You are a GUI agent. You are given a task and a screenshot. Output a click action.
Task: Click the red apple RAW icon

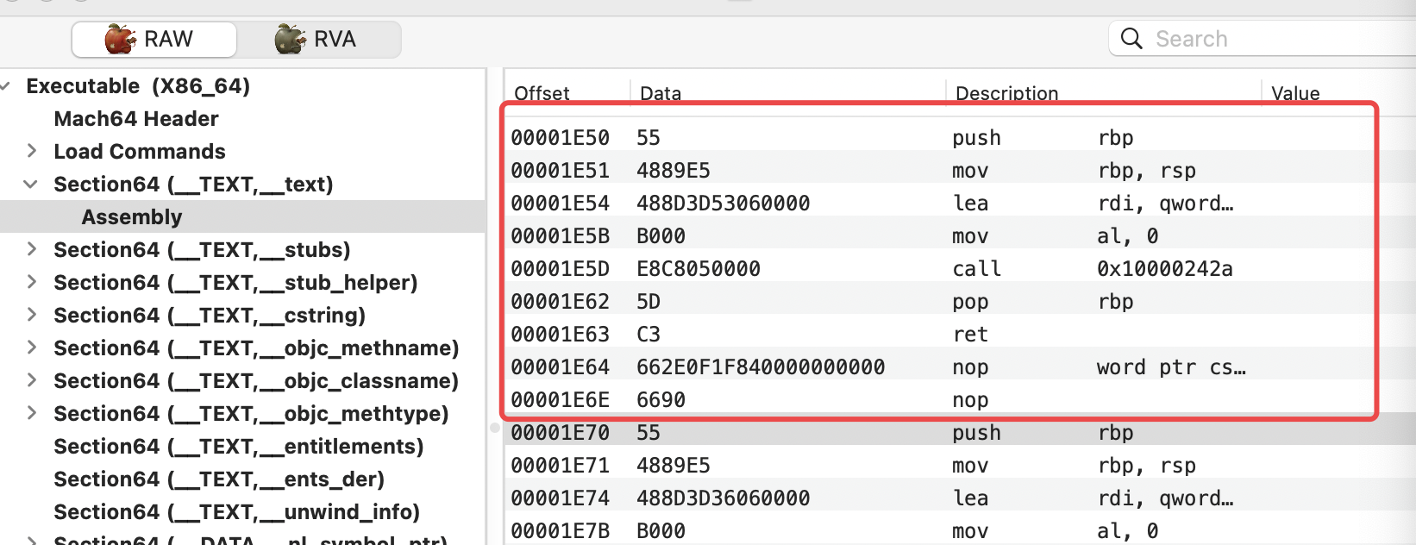pos(120,39)
